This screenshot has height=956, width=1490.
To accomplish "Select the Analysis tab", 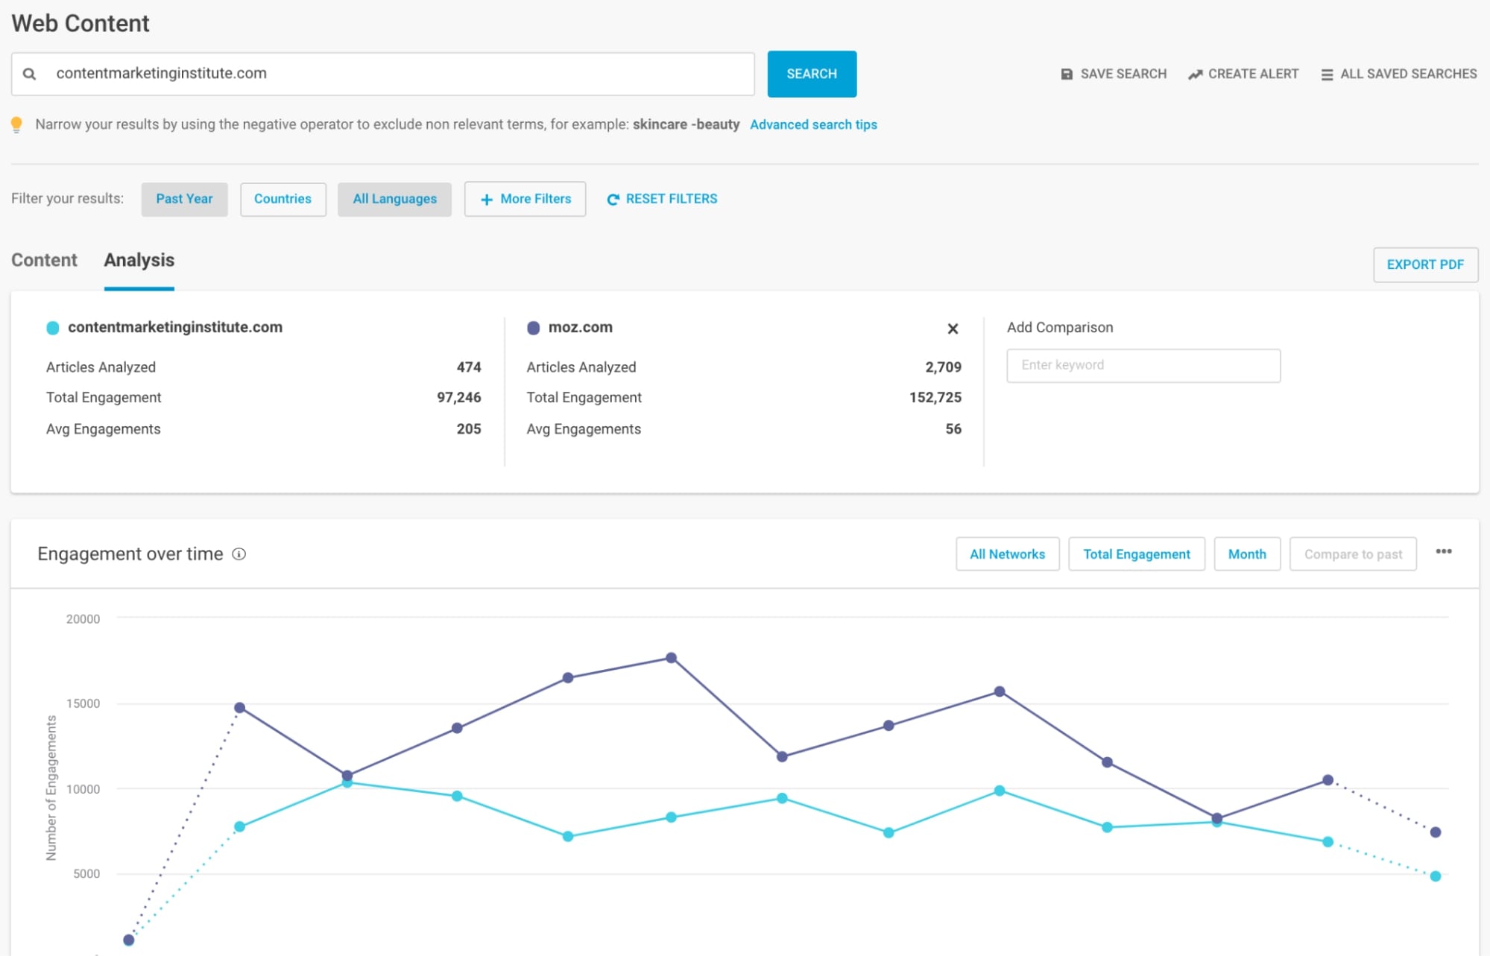I will [139, 260].
